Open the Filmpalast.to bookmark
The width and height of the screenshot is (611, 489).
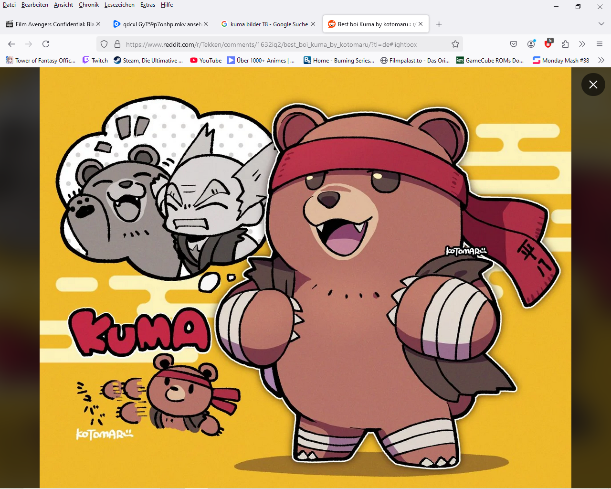pyautogui.click(x=415, y=60)
